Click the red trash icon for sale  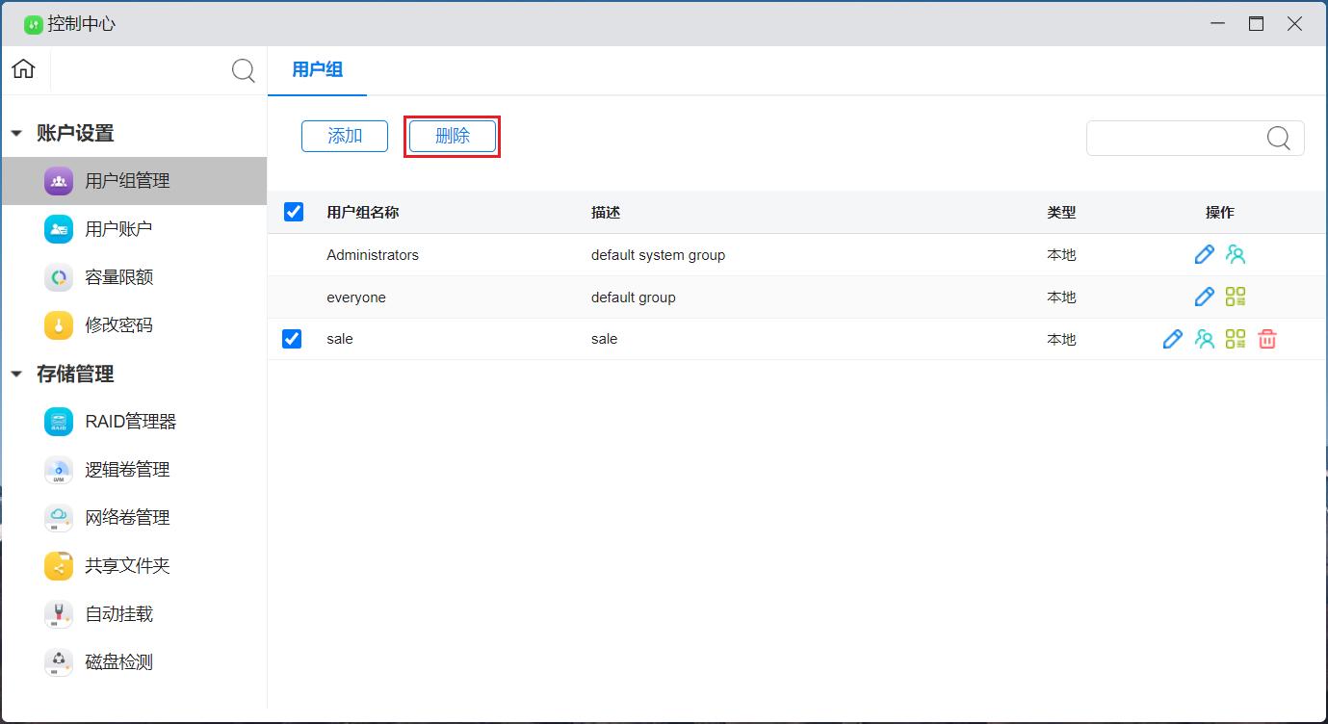pos(1267,339)
